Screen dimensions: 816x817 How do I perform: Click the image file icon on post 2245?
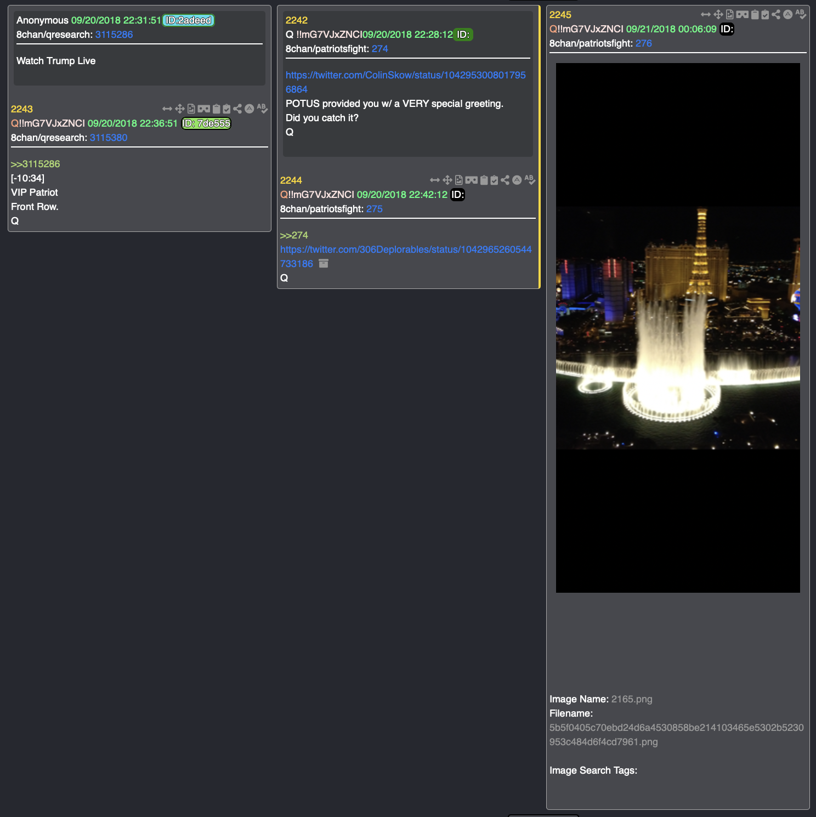pos(730,15)
